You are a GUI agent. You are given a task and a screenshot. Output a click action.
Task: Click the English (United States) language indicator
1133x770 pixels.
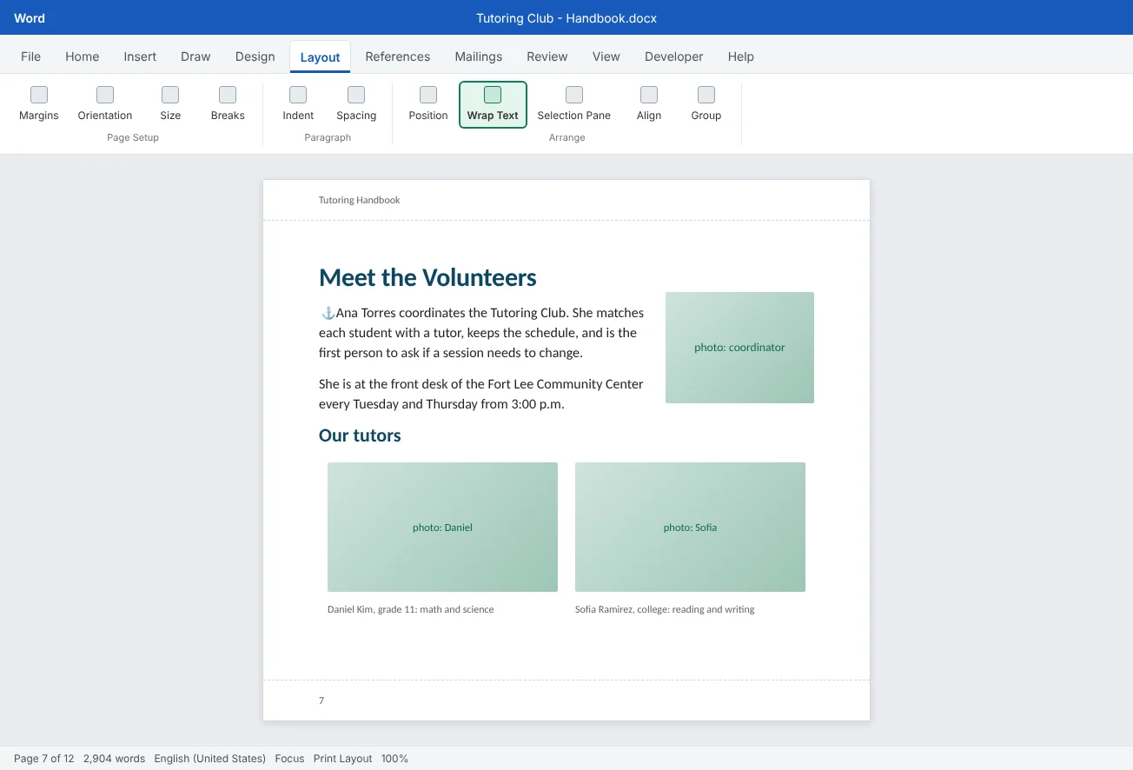pyautogui.click(x=210, y=759)
